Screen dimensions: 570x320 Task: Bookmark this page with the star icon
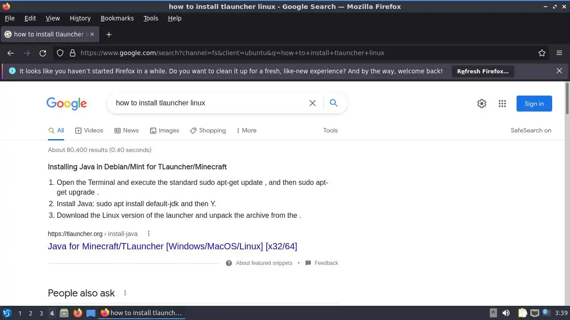542,53
